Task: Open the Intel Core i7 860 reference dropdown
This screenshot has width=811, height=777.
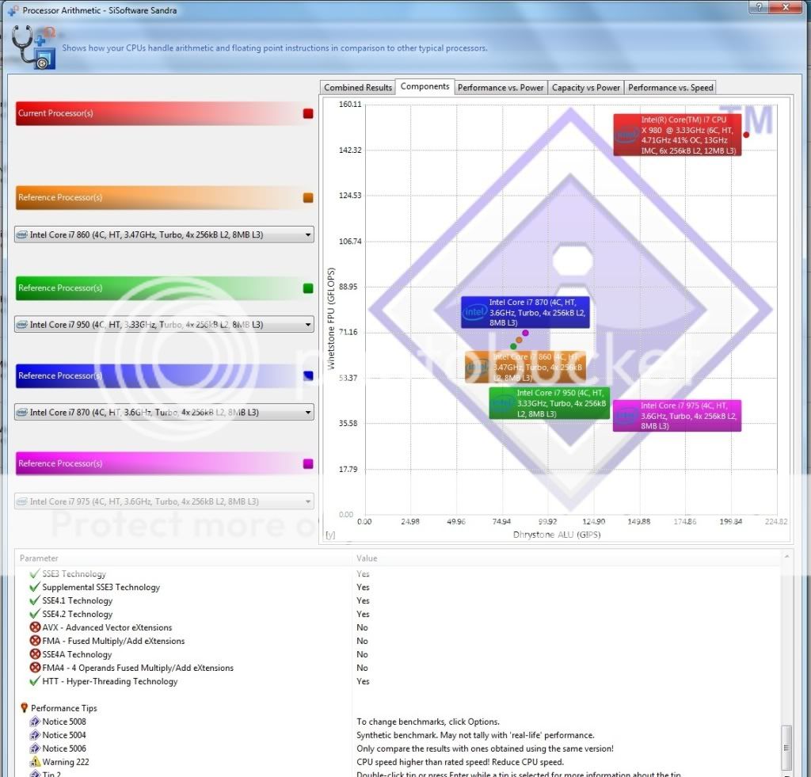Action: [x=164, y=235]
